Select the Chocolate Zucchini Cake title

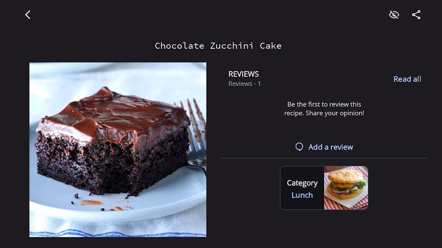[x=218, y=46]
